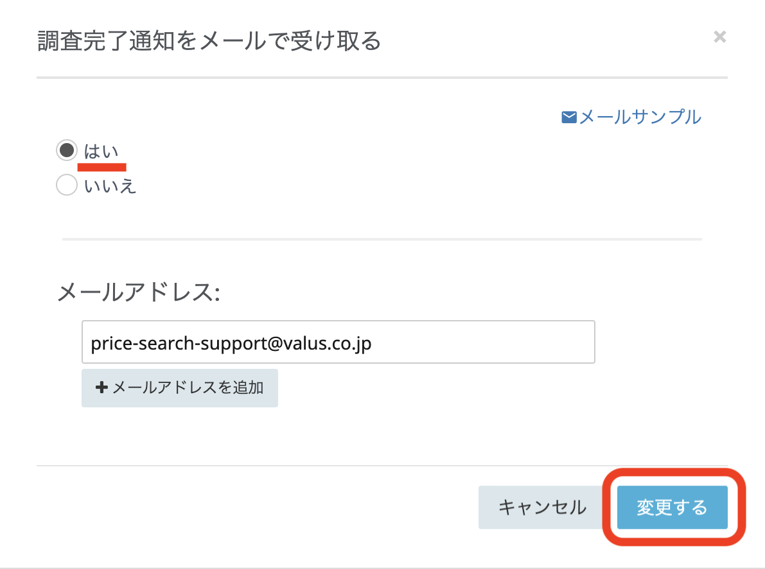Viewport: 765px width, 569px height.
Task: Select the はい radio button
Action: [67, 150]
